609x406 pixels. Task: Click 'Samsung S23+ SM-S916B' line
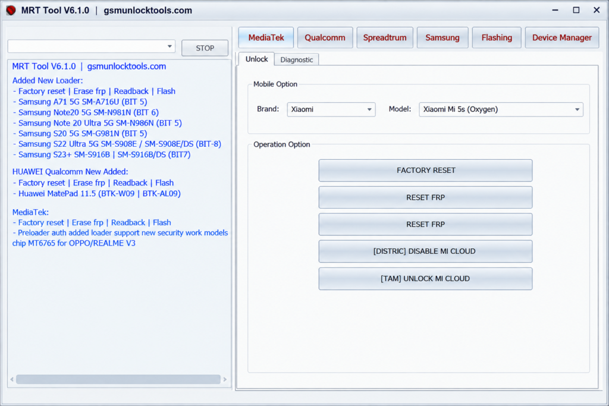pyautogui.click(x=102, y=155)
